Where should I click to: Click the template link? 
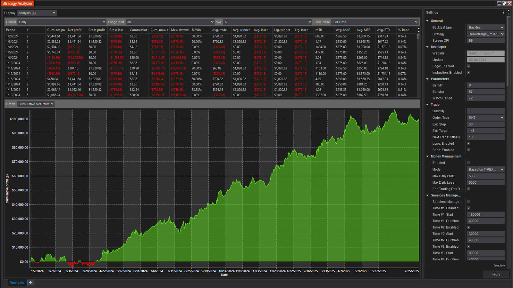pos(499,265)
